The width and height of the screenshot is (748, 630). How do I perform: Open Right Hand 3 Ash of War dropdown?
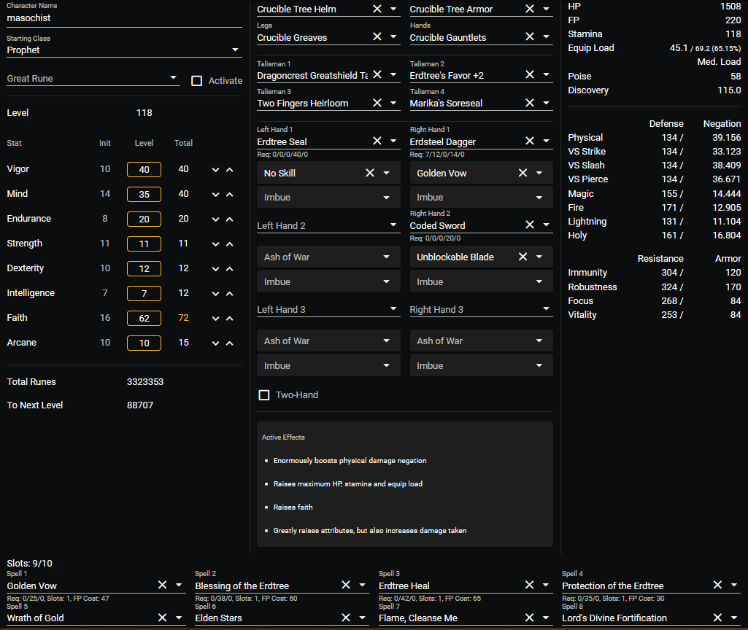click(x=482, y=341)
